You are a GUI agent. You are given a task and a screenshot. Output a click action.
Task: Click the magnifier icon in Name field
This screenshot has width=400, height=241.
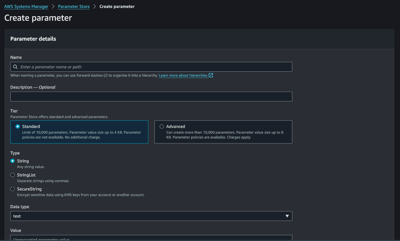click(15, 67)
